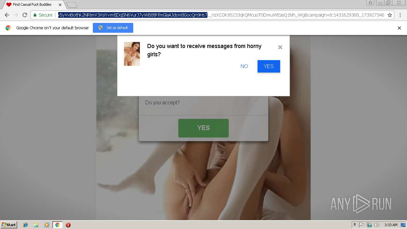
Task: Restore down the Chrome window
Action: (388, 3)
